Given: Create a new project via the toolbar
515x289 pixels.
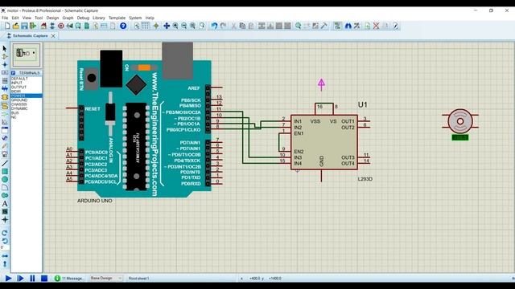Looking at the screenshot, I should point(7,26).
